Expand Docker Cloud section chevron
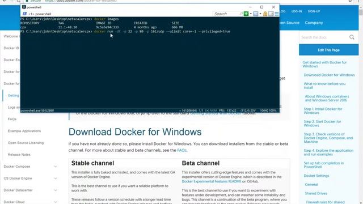This screenshot has width=363, height=204. [56, 202]
